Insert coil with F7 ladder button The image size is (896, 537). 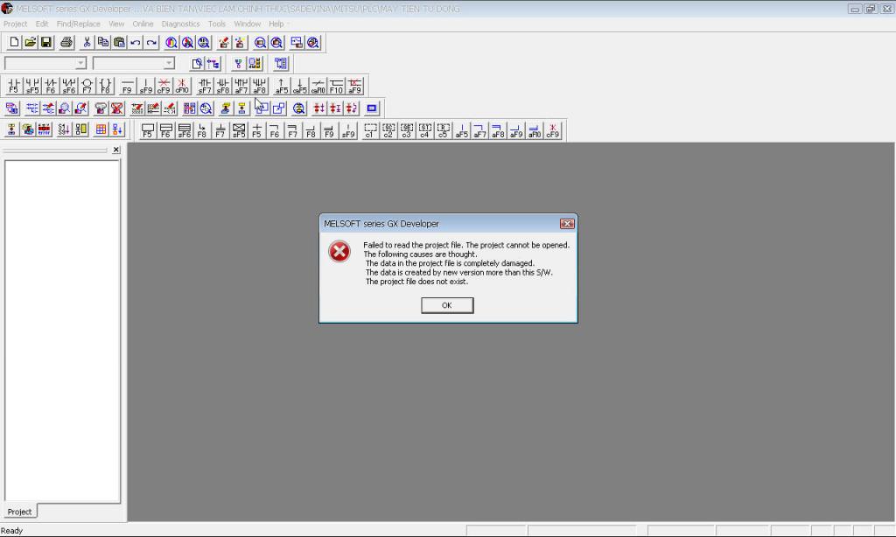point(87,86)
